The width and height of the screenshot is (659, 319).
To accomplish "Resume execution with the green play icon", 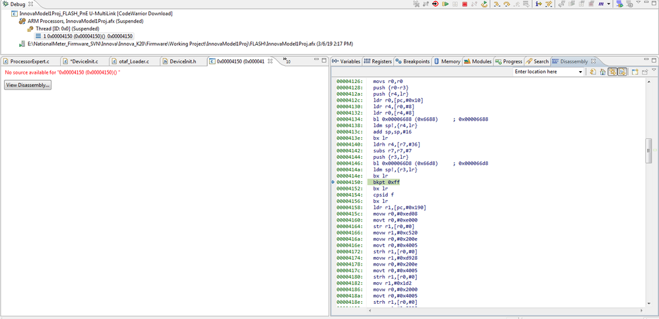I will click(x=445, y=4).
